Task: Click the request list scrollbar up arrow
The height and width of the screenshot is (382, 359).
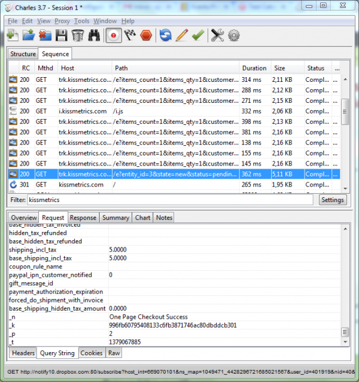Action: (x=345, y=80)
